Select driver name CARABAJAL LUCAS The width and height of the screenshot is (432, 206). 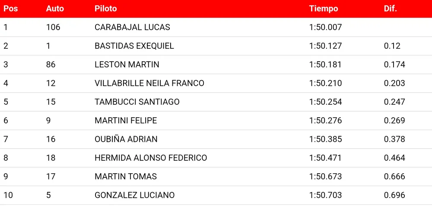point(132,27)
